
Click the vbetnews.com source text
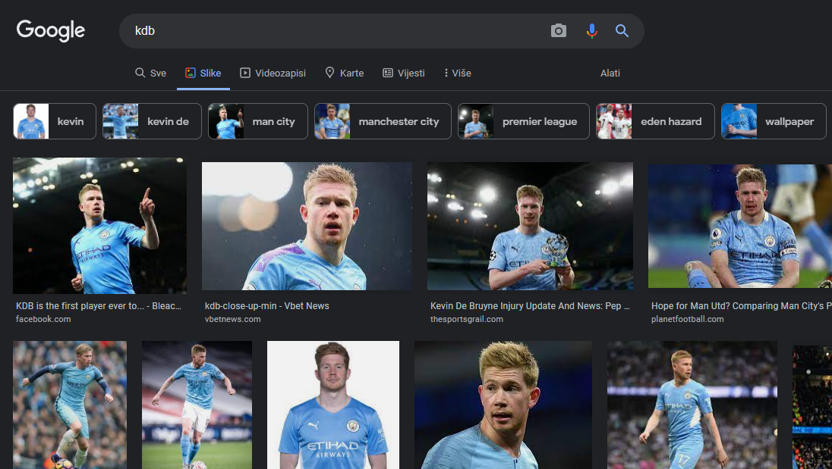[x=232, y=319]
